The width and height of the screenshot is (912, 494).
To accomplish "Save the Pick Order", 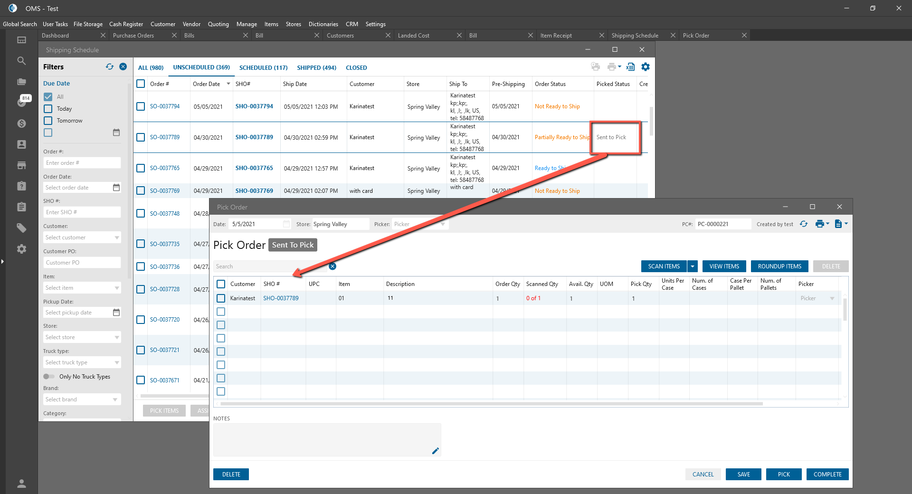I will coord(743,475).
